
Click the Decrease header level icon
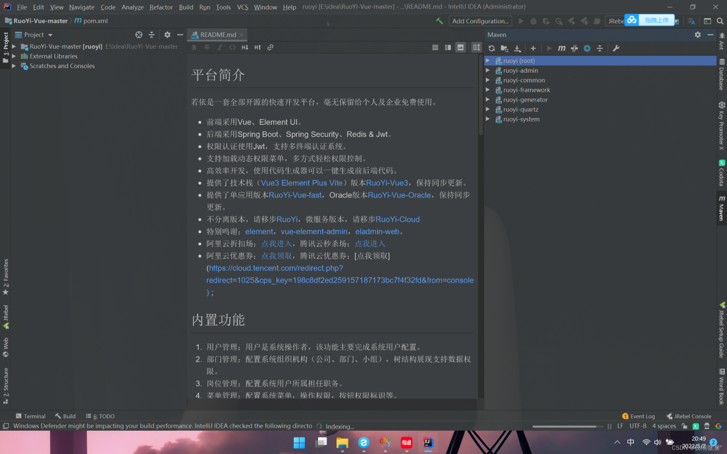tap(245, 48)
